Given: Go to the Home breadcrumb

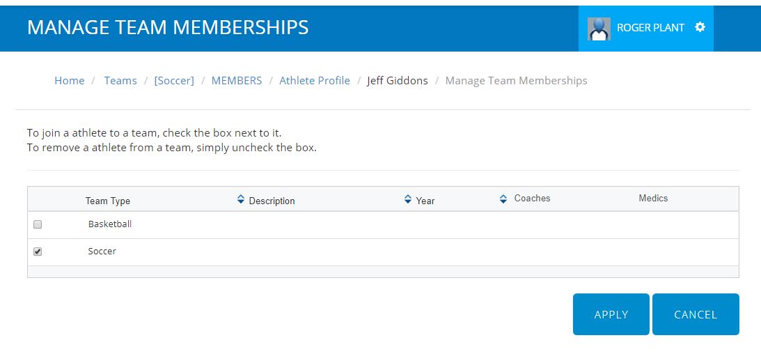Looking at the screenshot, I should [x=70, y=81].
